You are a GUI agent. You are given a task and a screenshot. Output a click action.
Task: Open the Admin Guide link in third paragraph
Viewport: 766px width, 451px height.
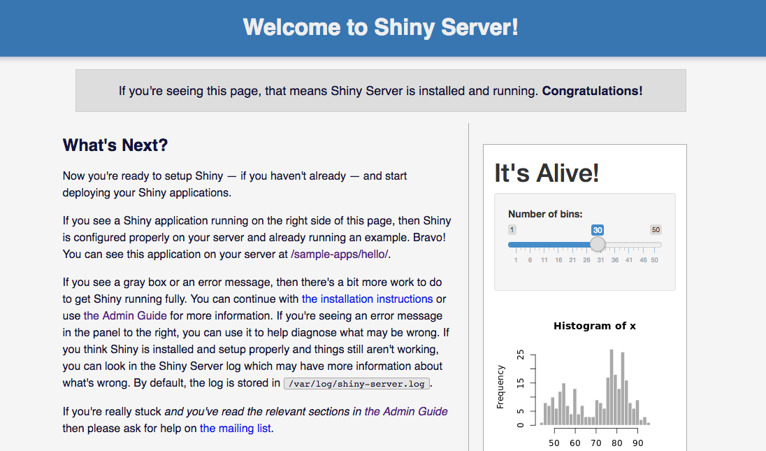pos(124,315)
